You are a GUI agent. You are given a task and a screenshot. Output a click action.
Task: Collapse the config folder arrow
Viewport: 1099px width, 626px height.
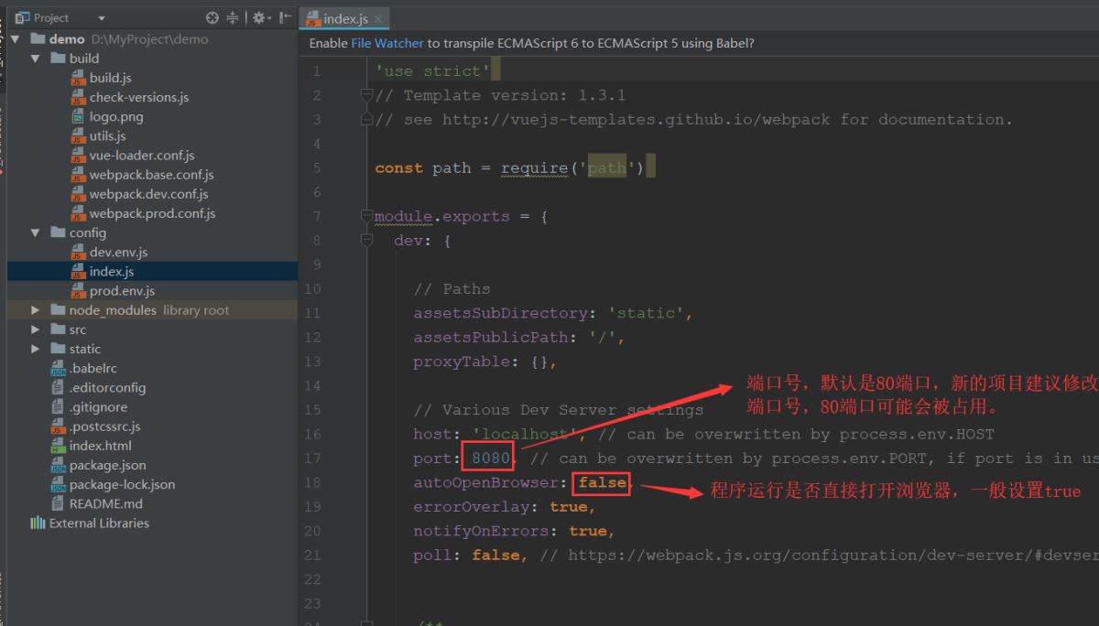tap(36, 232)
